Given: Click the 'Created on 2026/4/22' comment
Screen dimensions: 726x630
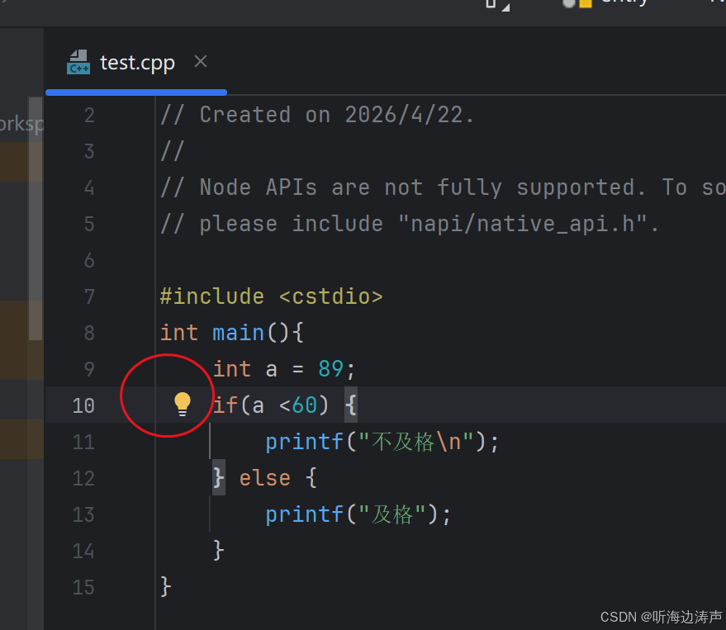Looking at the screenshot, I should pos(317,114).
